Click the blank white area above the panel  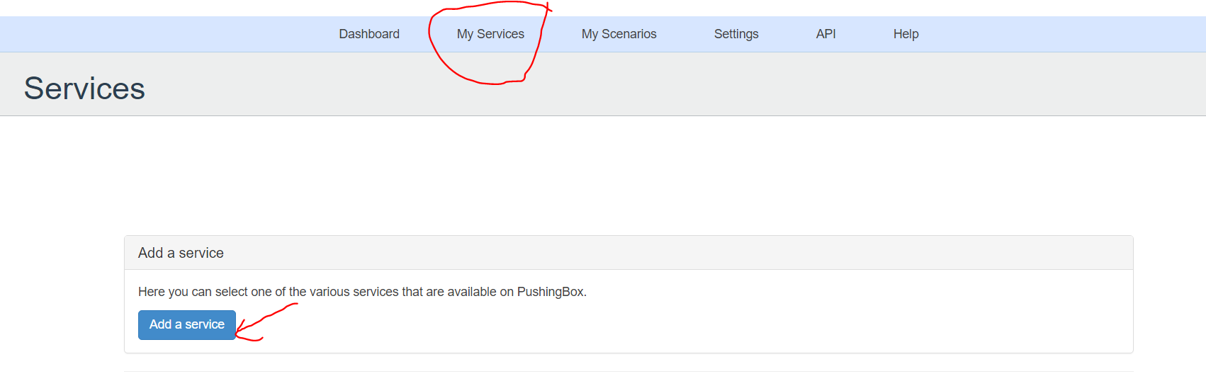[602, 177]
